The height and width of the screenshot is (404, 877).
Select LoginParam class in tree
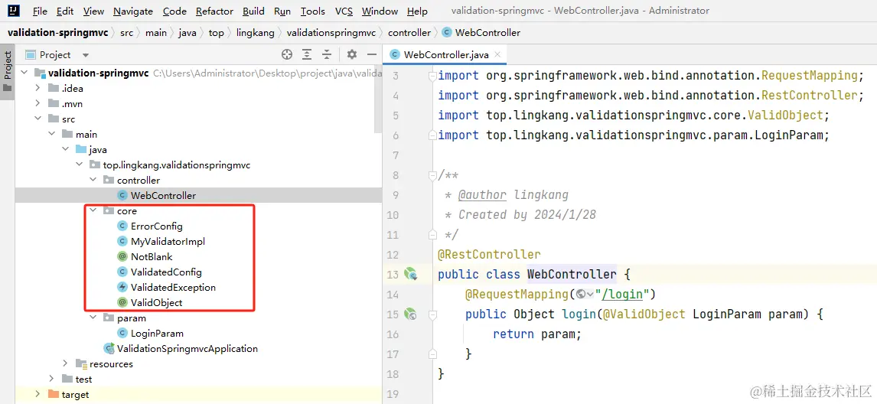[x=157, y=333]
